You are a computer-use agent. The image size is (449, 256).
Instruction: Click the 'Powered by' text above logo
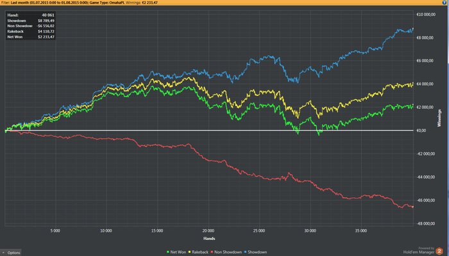click(427, 248)
